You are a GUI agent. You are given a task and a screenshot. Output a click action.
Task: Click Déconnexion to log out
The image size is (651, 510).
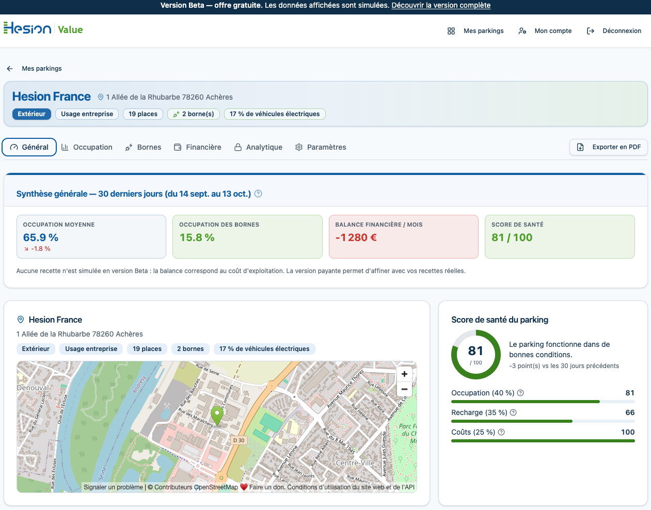[x=622, y=31]
